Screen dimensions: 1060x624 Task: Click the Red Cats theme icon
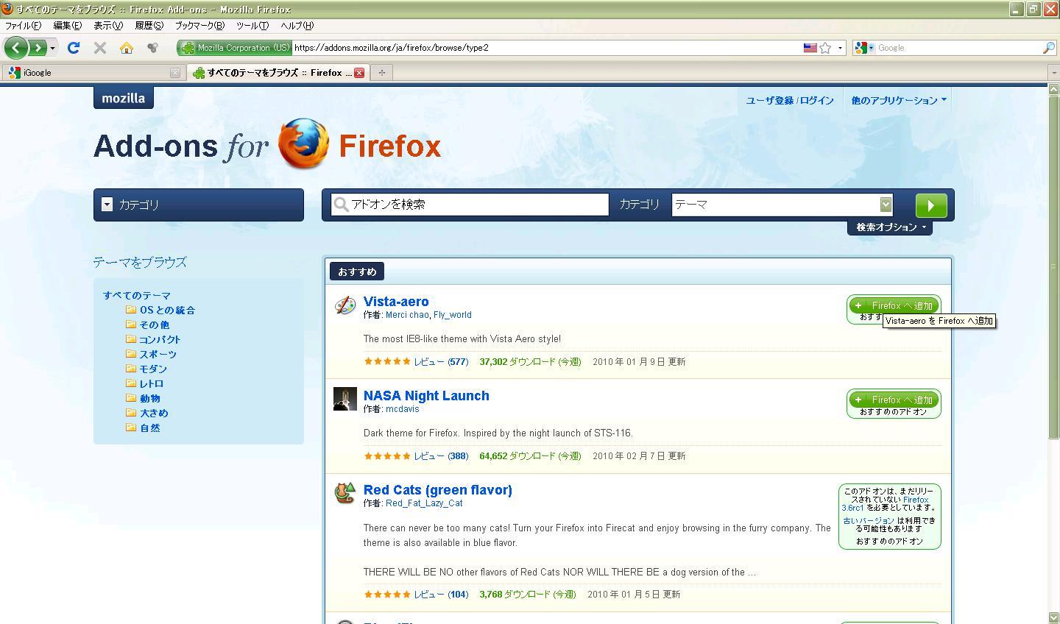tap(344, 493)
